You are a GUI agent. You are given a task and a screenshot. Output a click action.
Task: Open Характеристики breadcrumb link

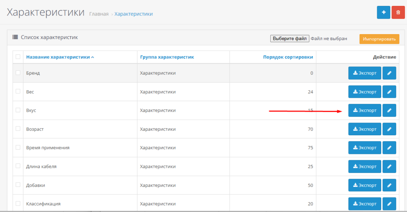coord(134,14)
